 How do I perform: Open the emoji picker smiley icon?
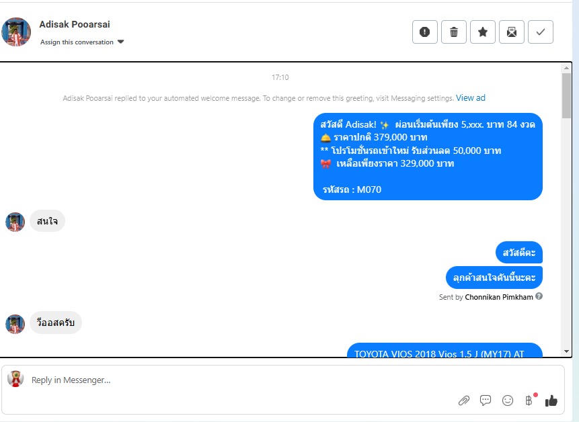click(x=507, y=400)
